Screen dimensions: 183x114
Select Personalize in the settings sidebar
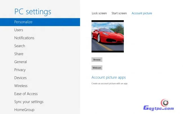23,22
